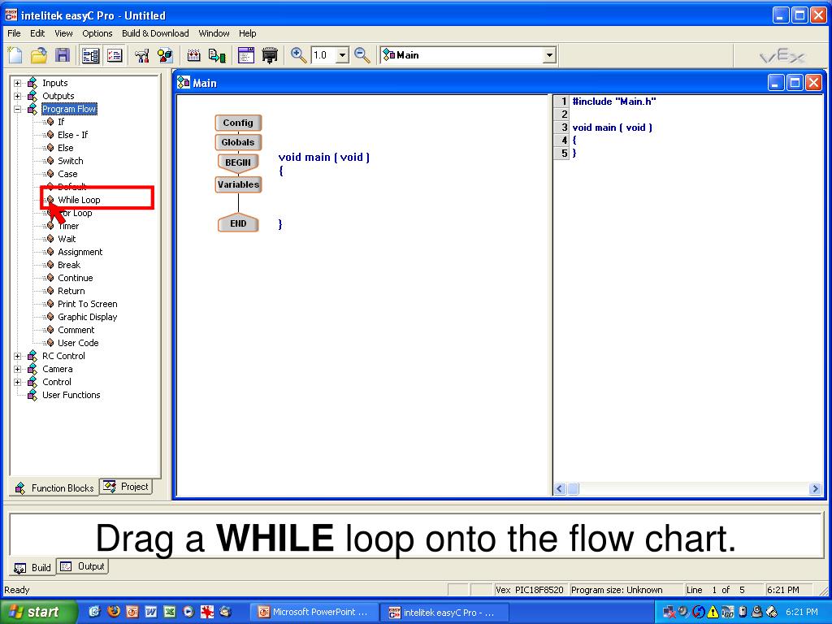Open the Options menu
The image size is (832, 624).
tap(97, 33)
